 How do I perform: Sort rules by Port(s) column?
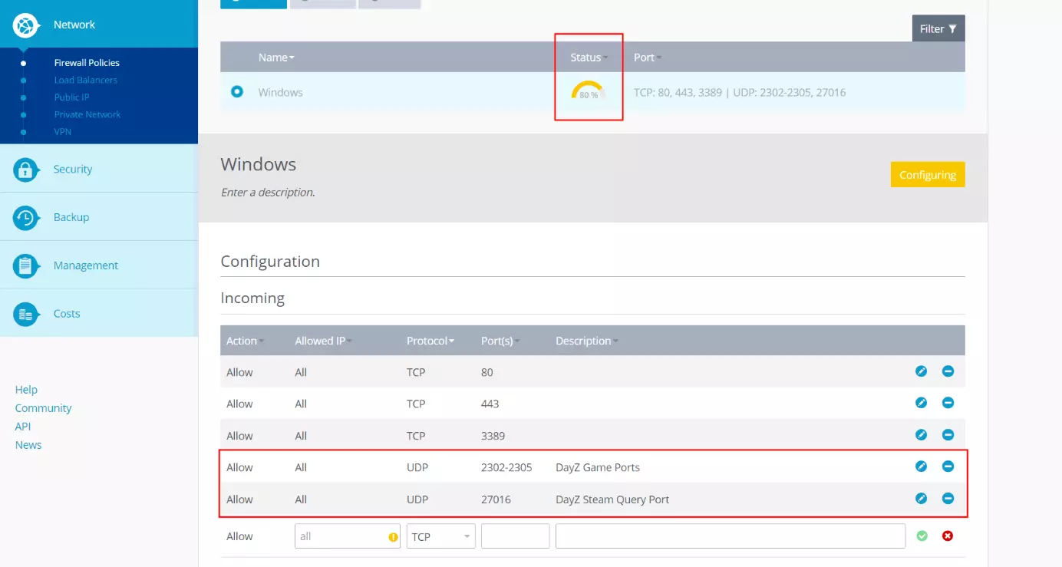[x=500, y=341]
